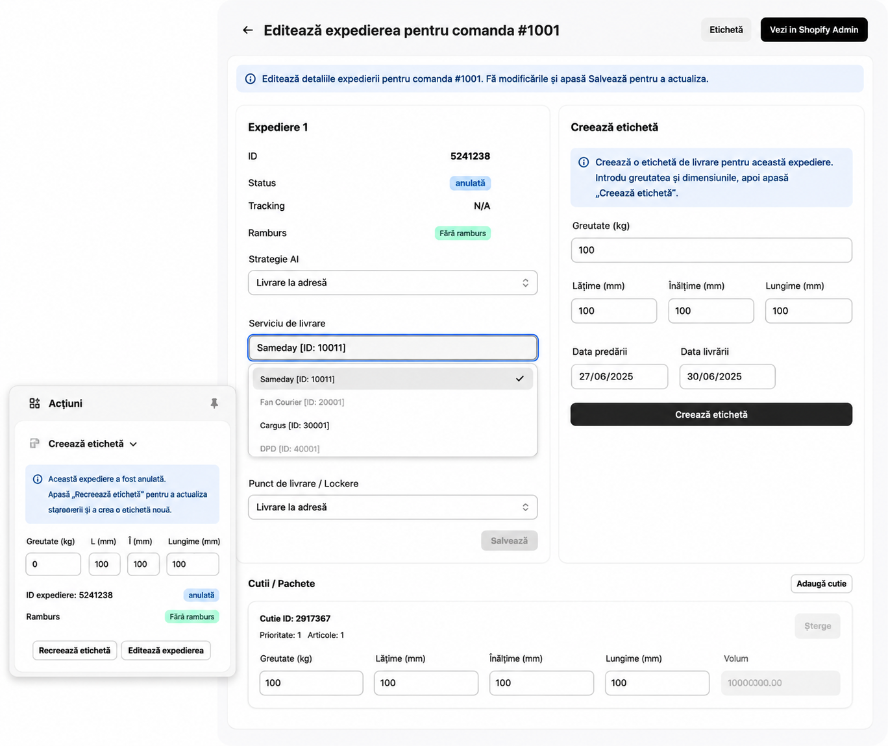The image size is (888, 746).
Task: Click Î (mm) field in Acțiuni panel
Action: point(143,564)
